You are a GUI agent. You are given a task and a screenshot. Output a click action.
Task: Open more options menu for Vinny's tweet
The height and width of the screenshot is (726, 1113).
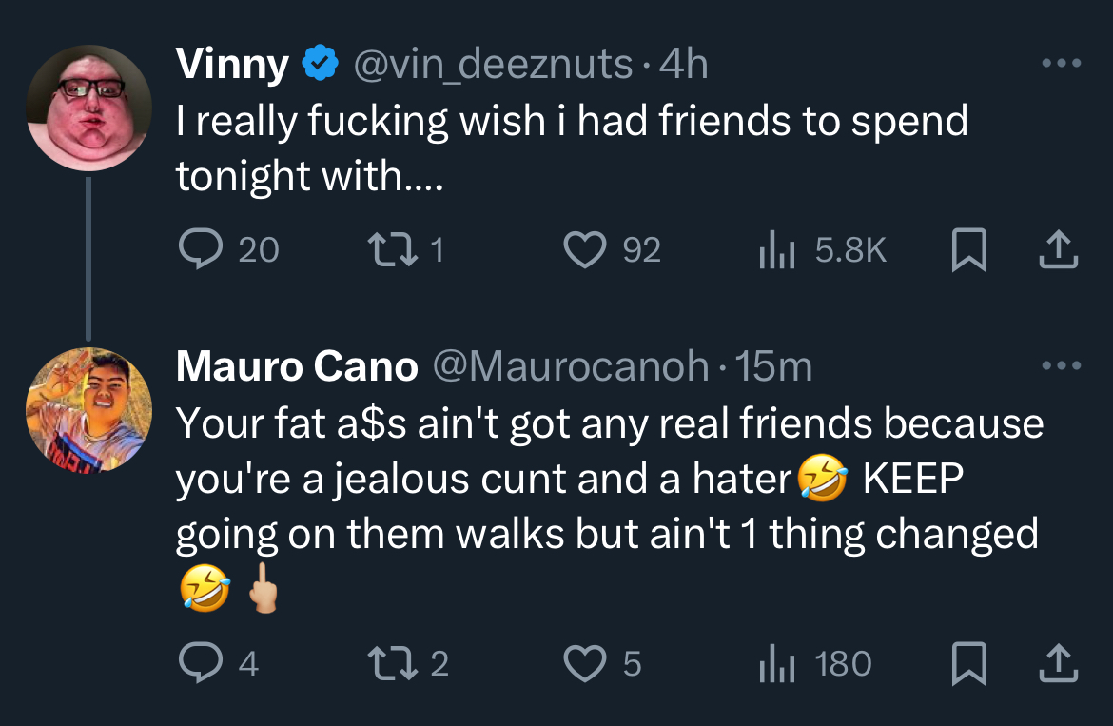[x=1062, y=63]
